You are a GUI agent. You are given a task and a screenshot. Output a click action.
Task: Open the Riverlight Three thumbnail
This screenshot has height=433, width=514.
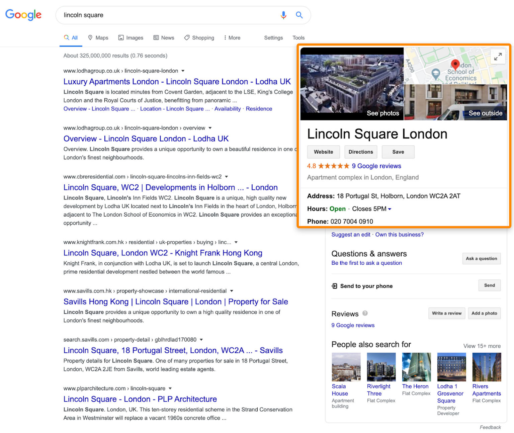(381, 367)
